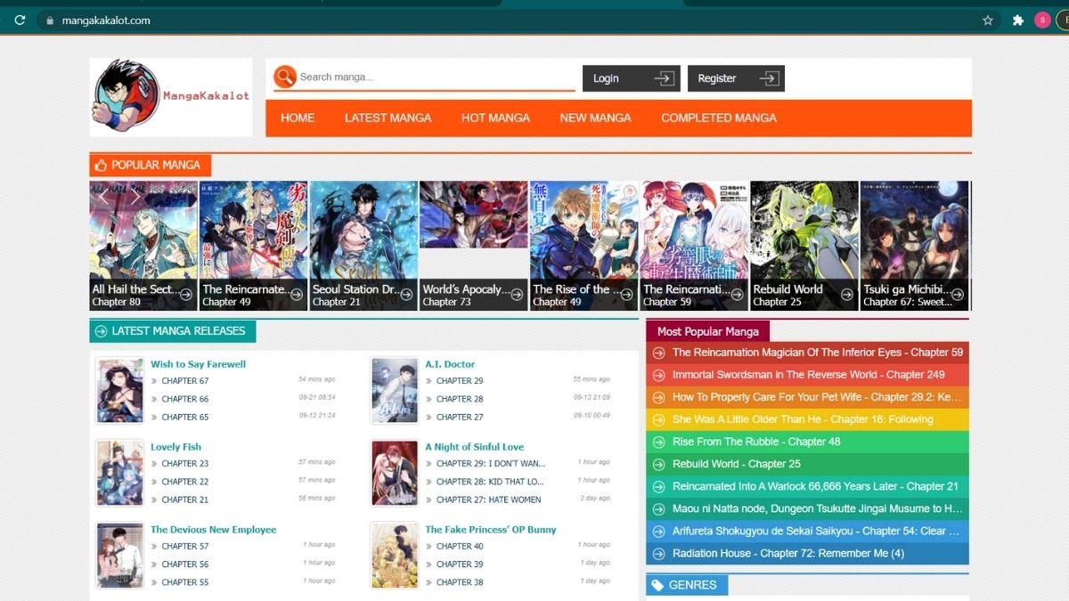
Task: Open Chapter 29: I Don't Wan... link
Action: (490, 464)
